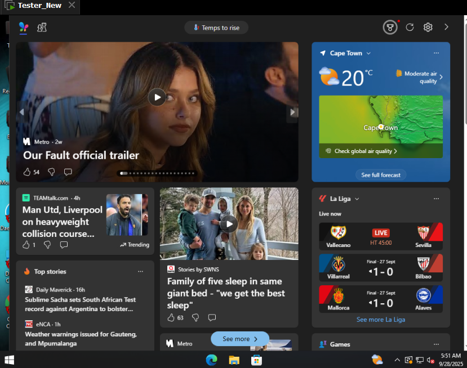
Task: Open File Explorer from taskbar
Action: coord(234,360)
